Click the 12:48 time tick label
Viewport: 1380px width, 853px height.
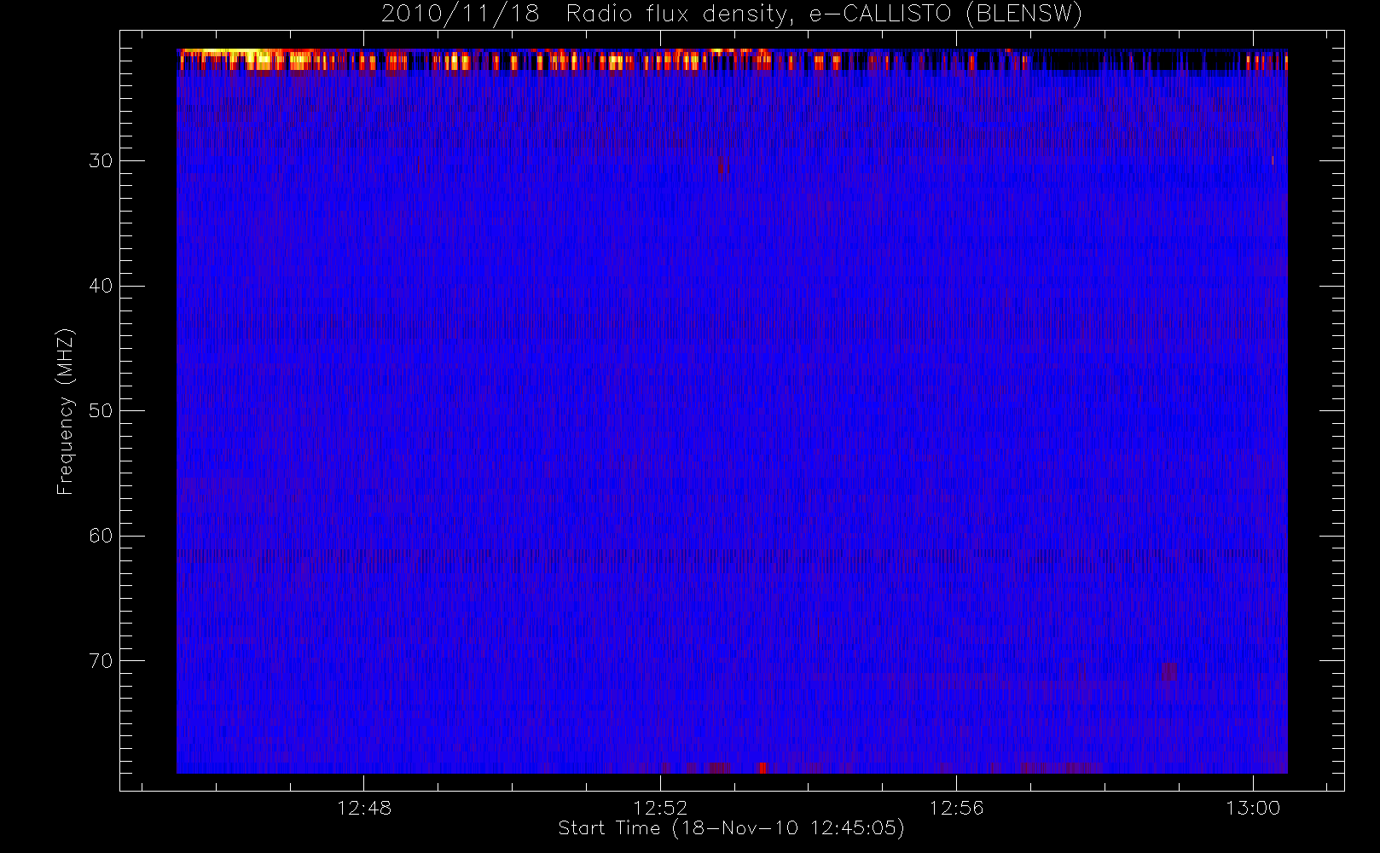pyautogui.click(x=364, y=808)
